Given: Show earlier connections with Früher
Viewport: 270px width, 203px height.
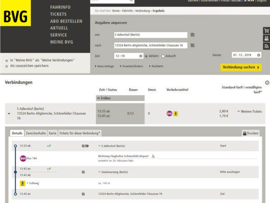Looking at the screenshot, I should [104, 98].
